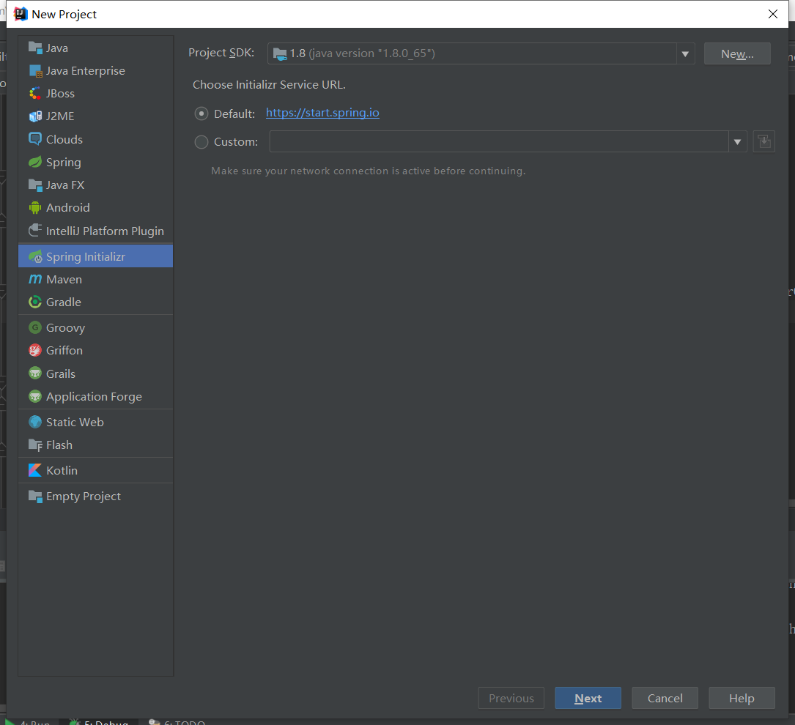Click the Java FX folder icon

[35, 185]
